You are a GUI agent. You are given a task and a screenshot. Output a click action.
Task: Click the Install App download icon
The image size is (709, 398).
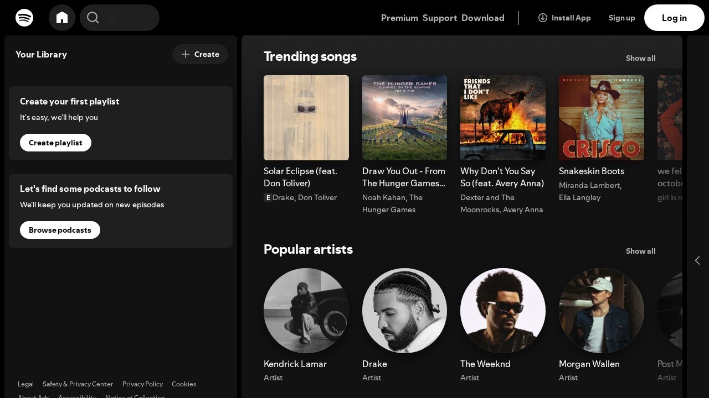(543, 18)
